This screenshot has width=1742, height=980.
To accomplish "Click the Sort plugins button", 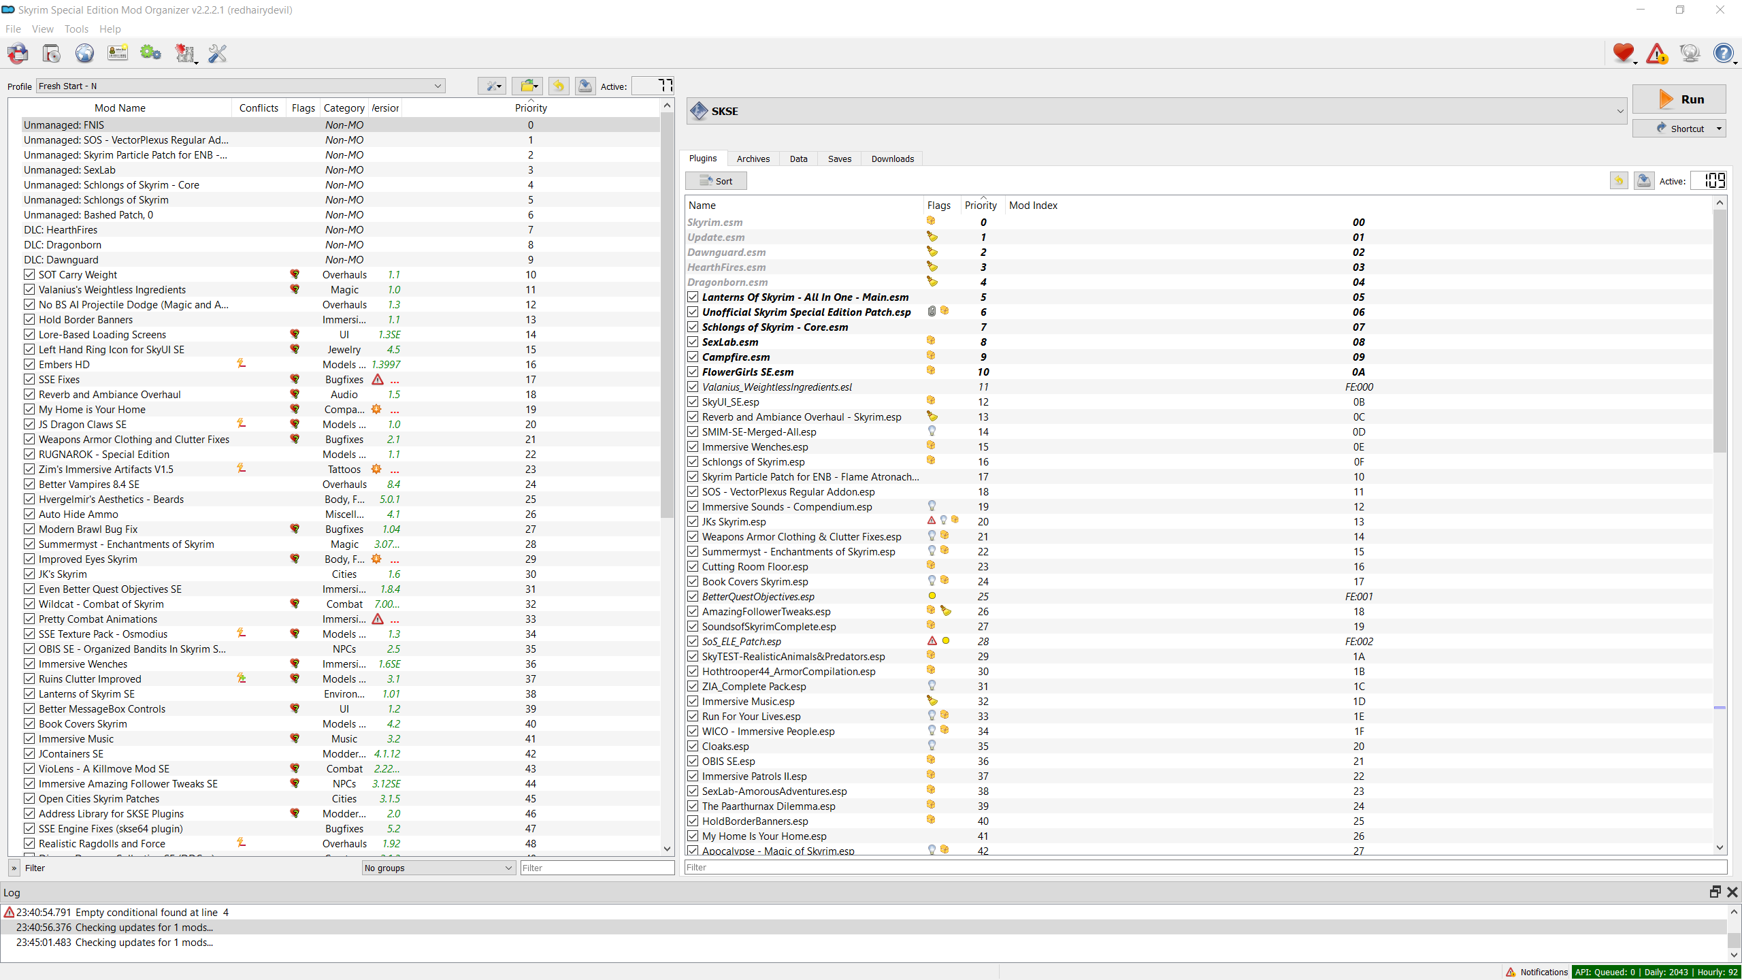I will click(716, 181).
